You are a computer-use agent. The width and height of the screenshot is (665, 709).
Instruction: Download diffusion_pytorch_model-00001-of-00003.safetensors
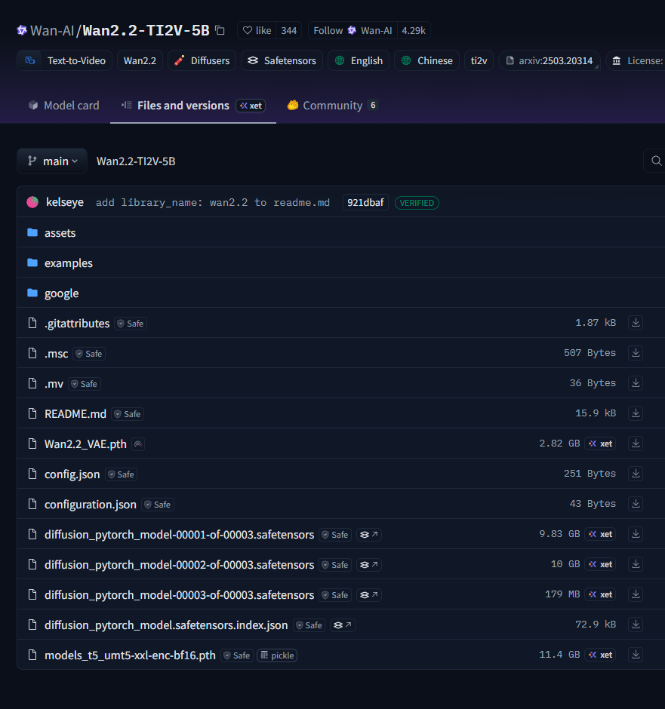pos(636,534)
